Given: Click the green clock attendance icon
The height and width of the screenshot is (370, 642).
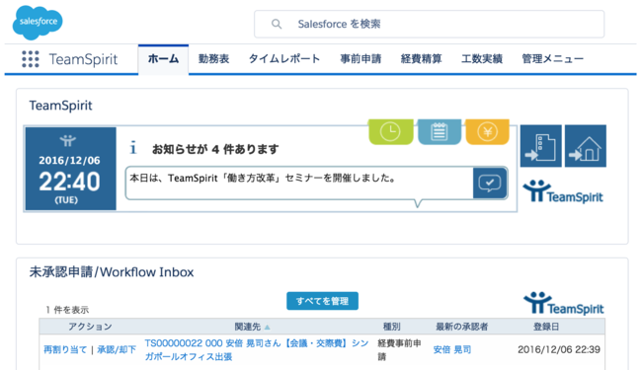Looking at the screenshot, I should pyautogui.click(x=390, y=131).
